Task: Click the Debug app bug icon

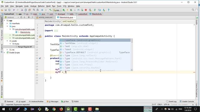Action: point(71,10)
